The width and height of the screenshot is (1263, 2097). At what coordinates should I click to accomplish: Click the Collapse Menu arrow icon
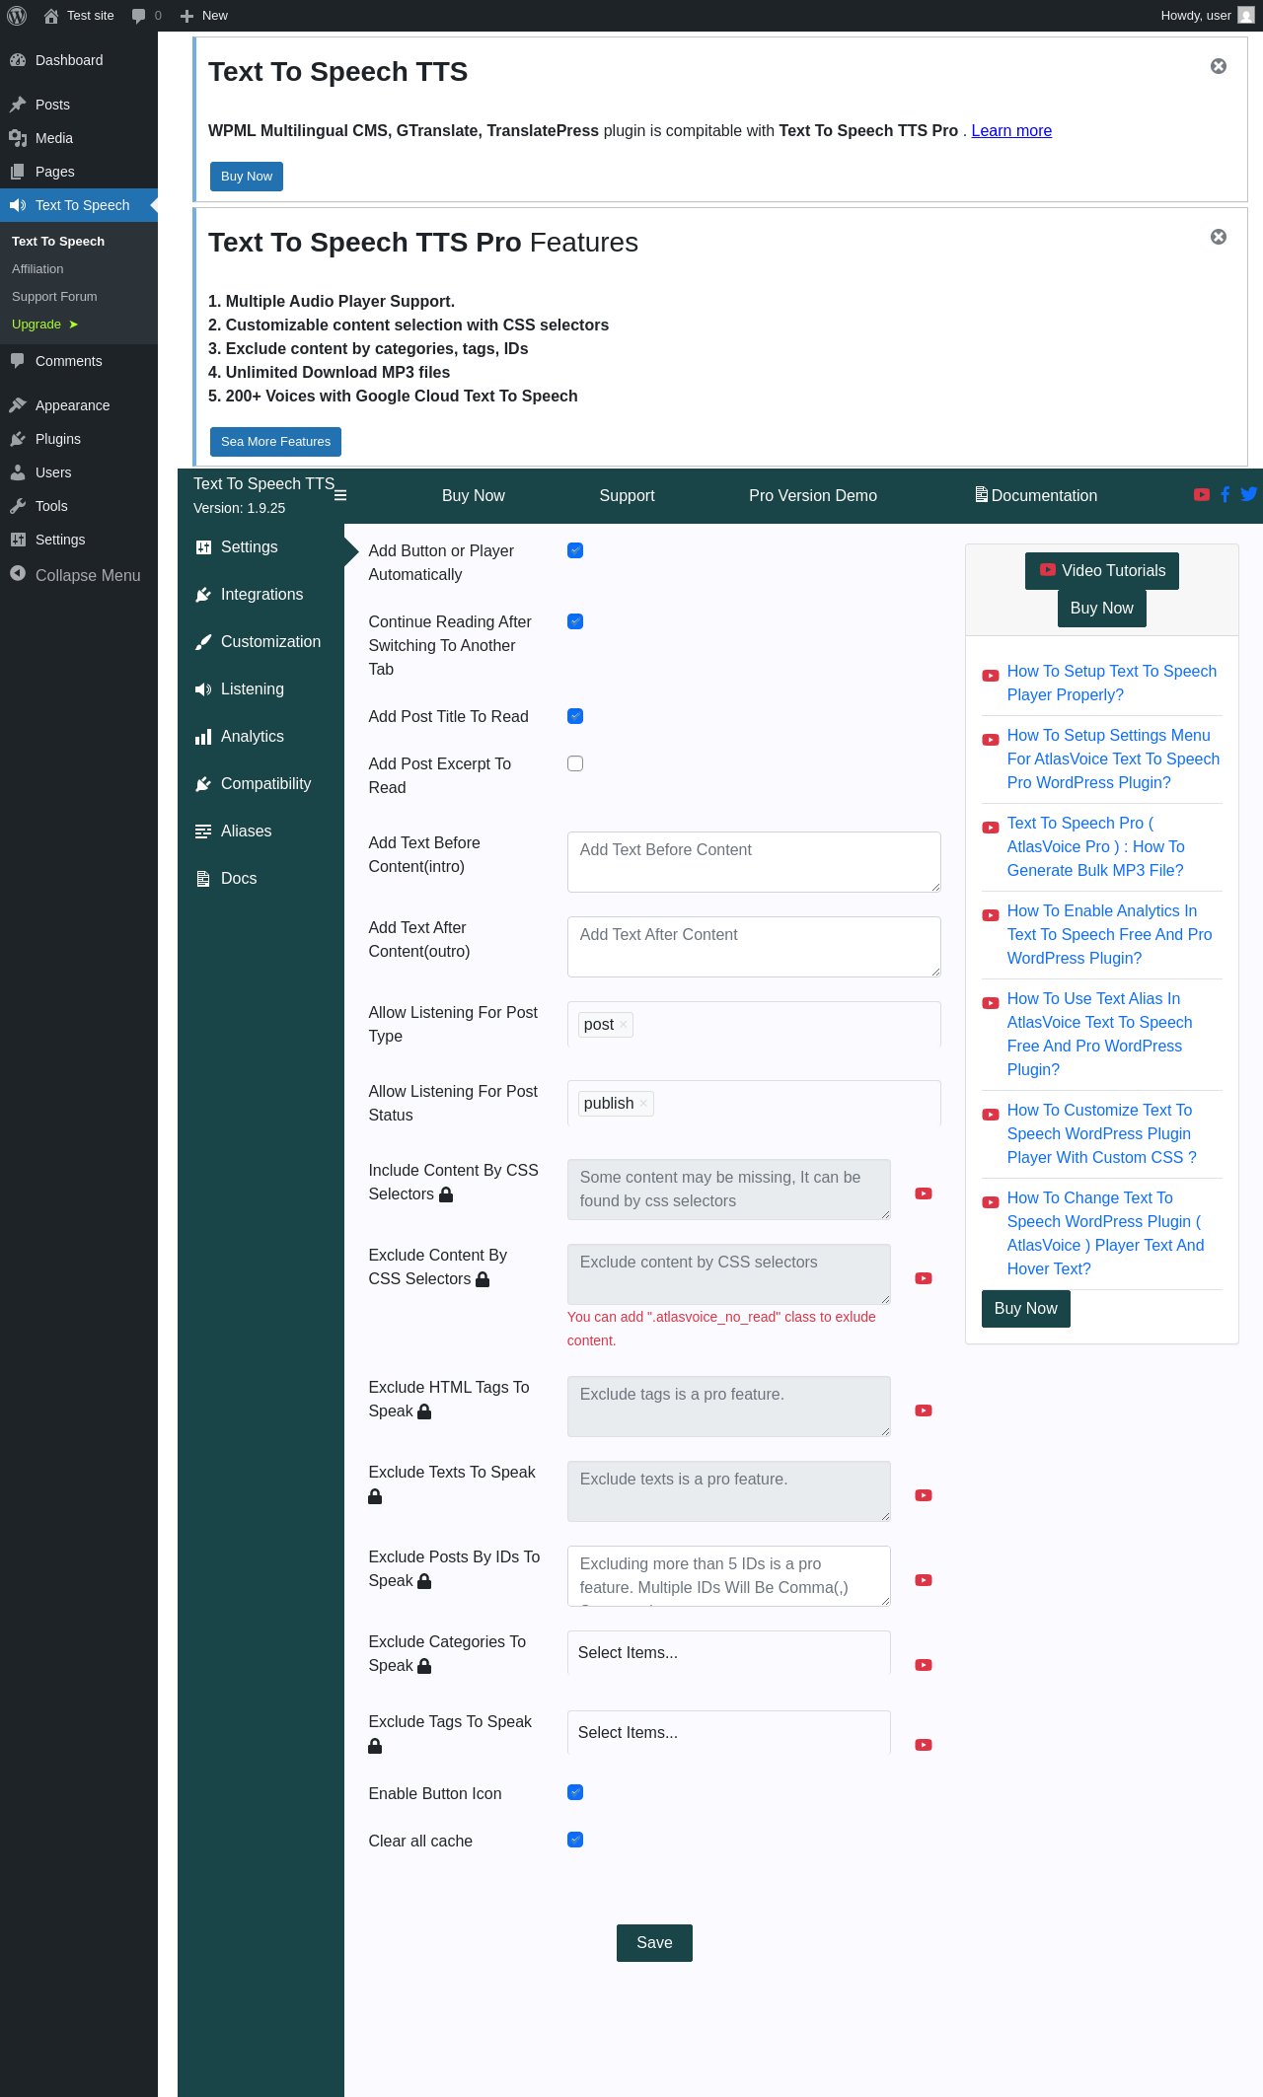click(18, 574)
